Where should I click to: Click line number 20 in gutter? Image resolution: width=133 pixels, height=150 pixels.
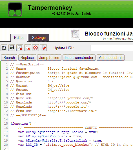click(x=6, y=145)
